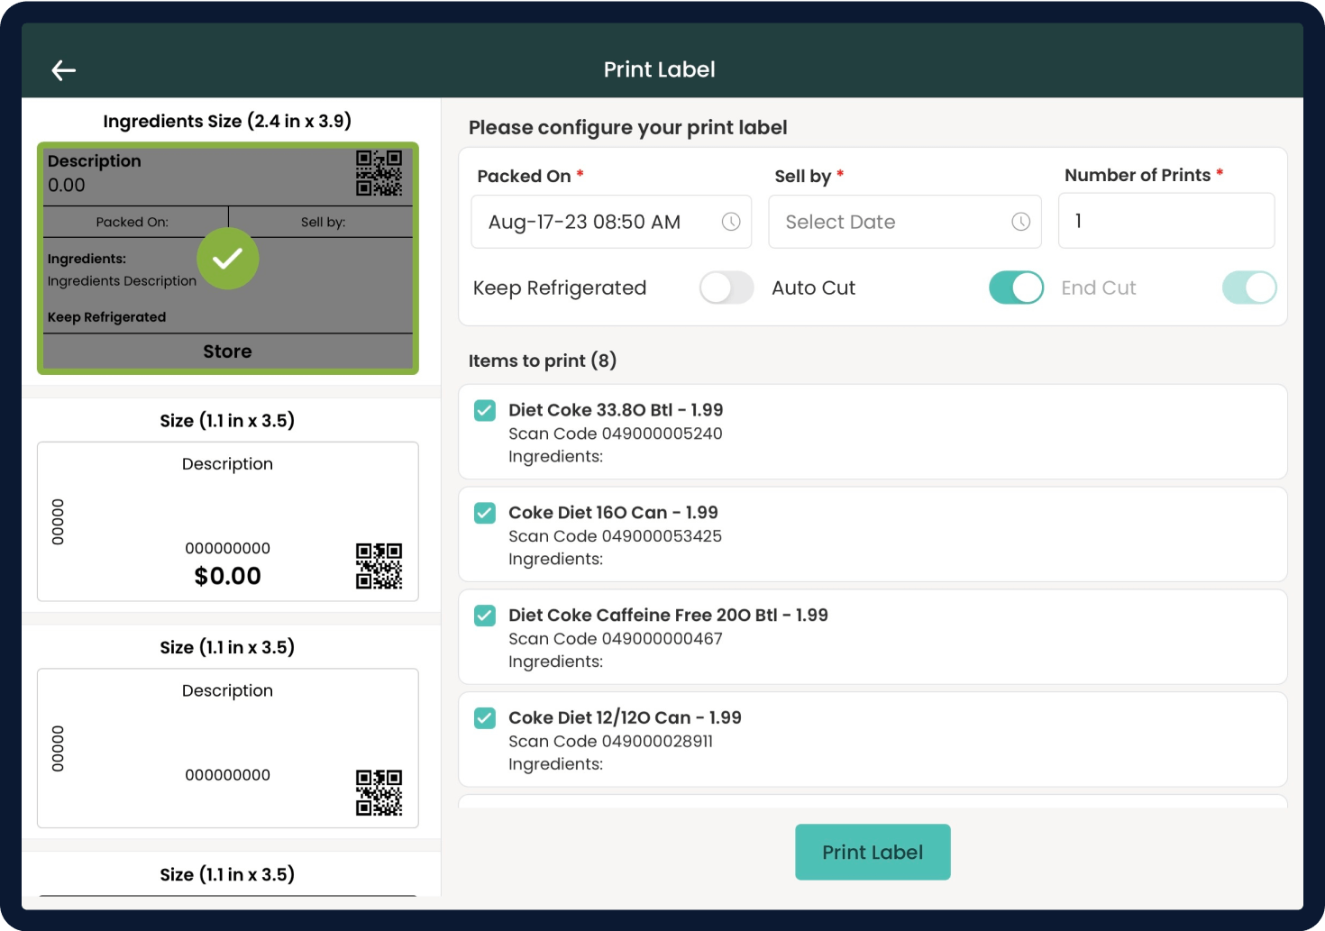Open Packed On date field
This screenshot has width=1325, height=931.
point(595,222)
